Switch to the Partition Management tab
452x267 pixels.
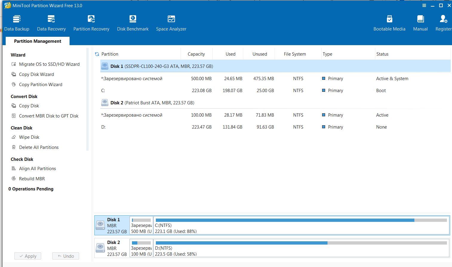coord(38,41)
